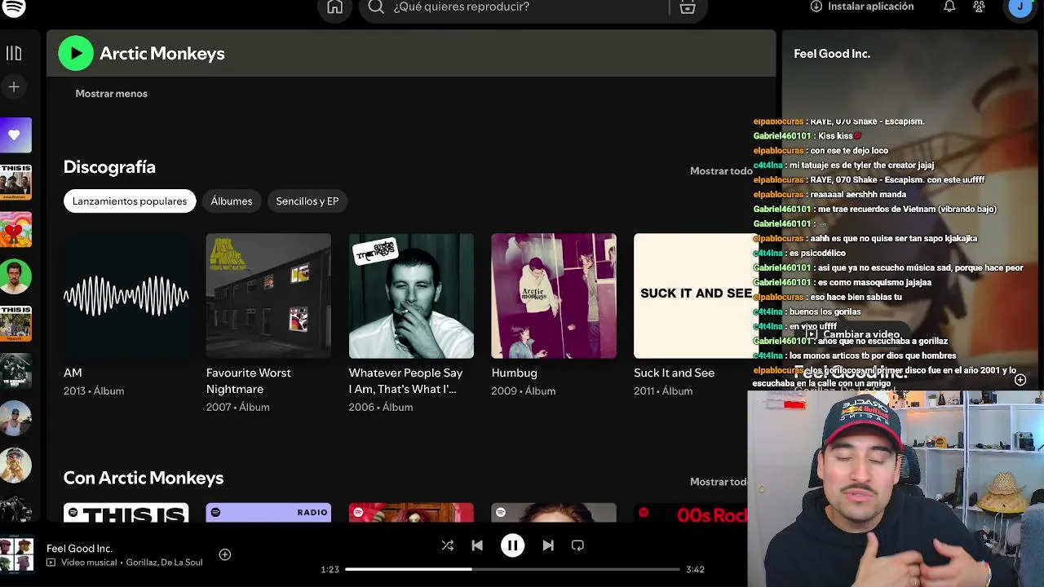Open the AM album cover

(x=126, y=296)
